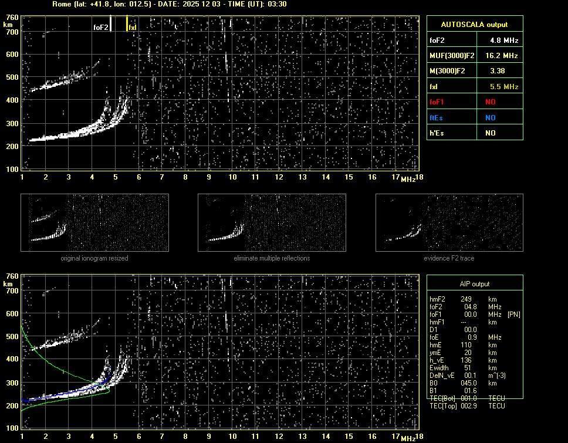This screenshot has width=568, height=443.
Task: Click the blue ftEs label in table
Action: point(437,117)
